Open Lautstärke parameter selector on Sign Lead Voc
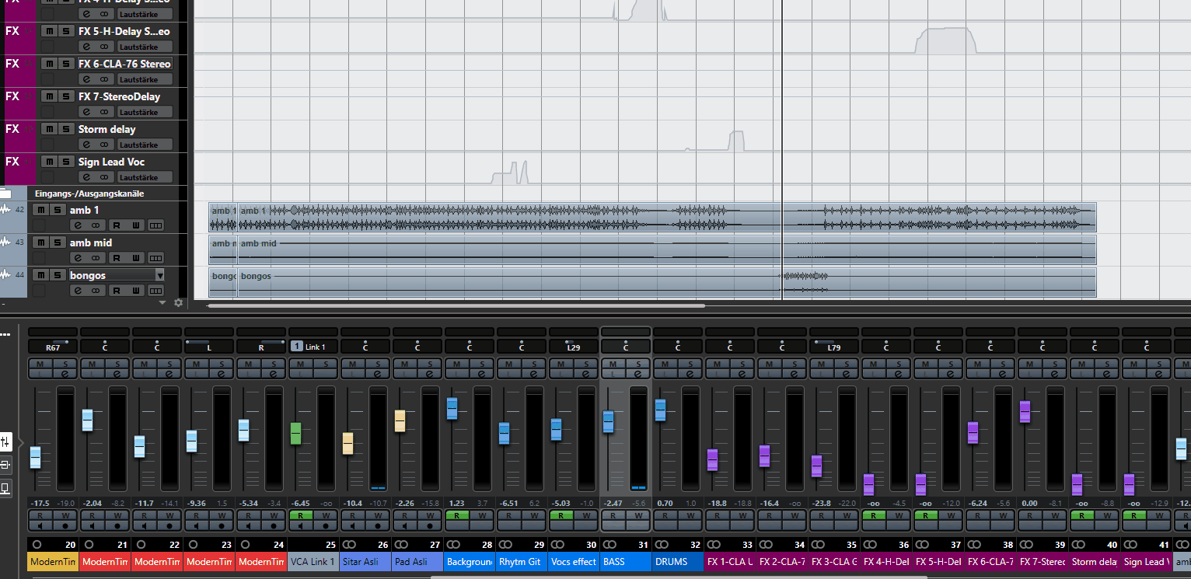 [138, 177]
